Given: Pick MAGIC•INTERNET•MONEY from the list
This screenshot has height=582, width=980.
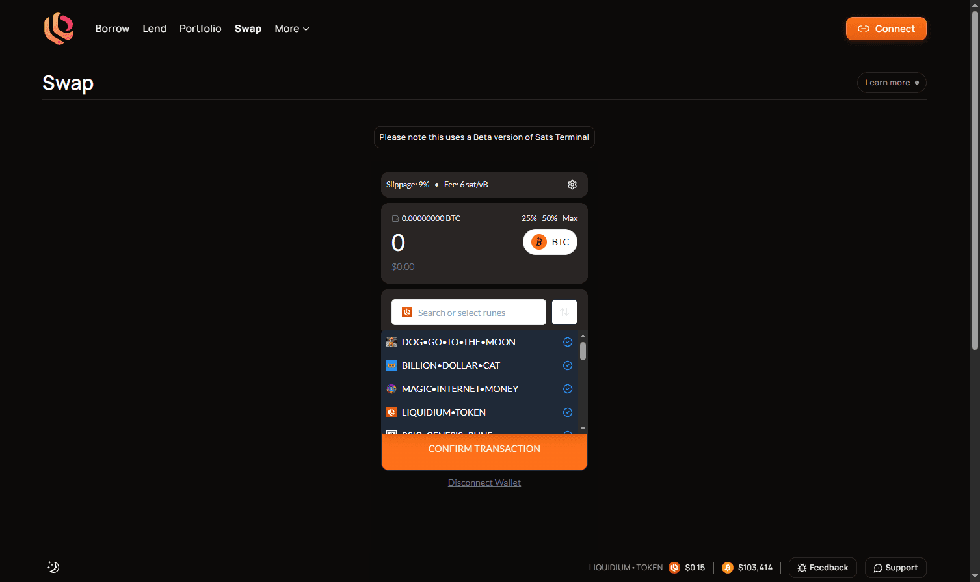Looking at the screenshot, I should point(480,389).
